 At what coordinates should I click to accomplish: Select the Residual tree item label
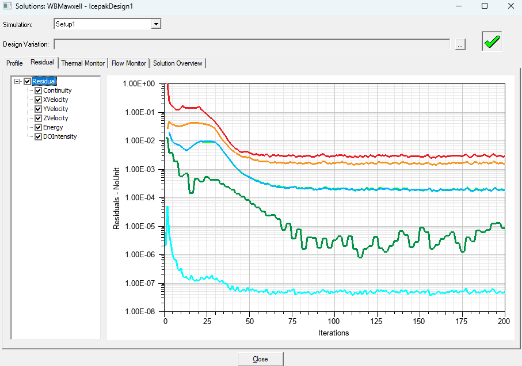pyautogui.click(x=44, y=81)
